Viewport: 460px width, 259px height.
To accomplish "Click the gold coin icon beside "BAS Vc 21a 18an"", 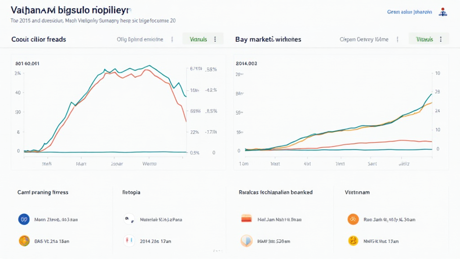I will [x=24, y=241].
